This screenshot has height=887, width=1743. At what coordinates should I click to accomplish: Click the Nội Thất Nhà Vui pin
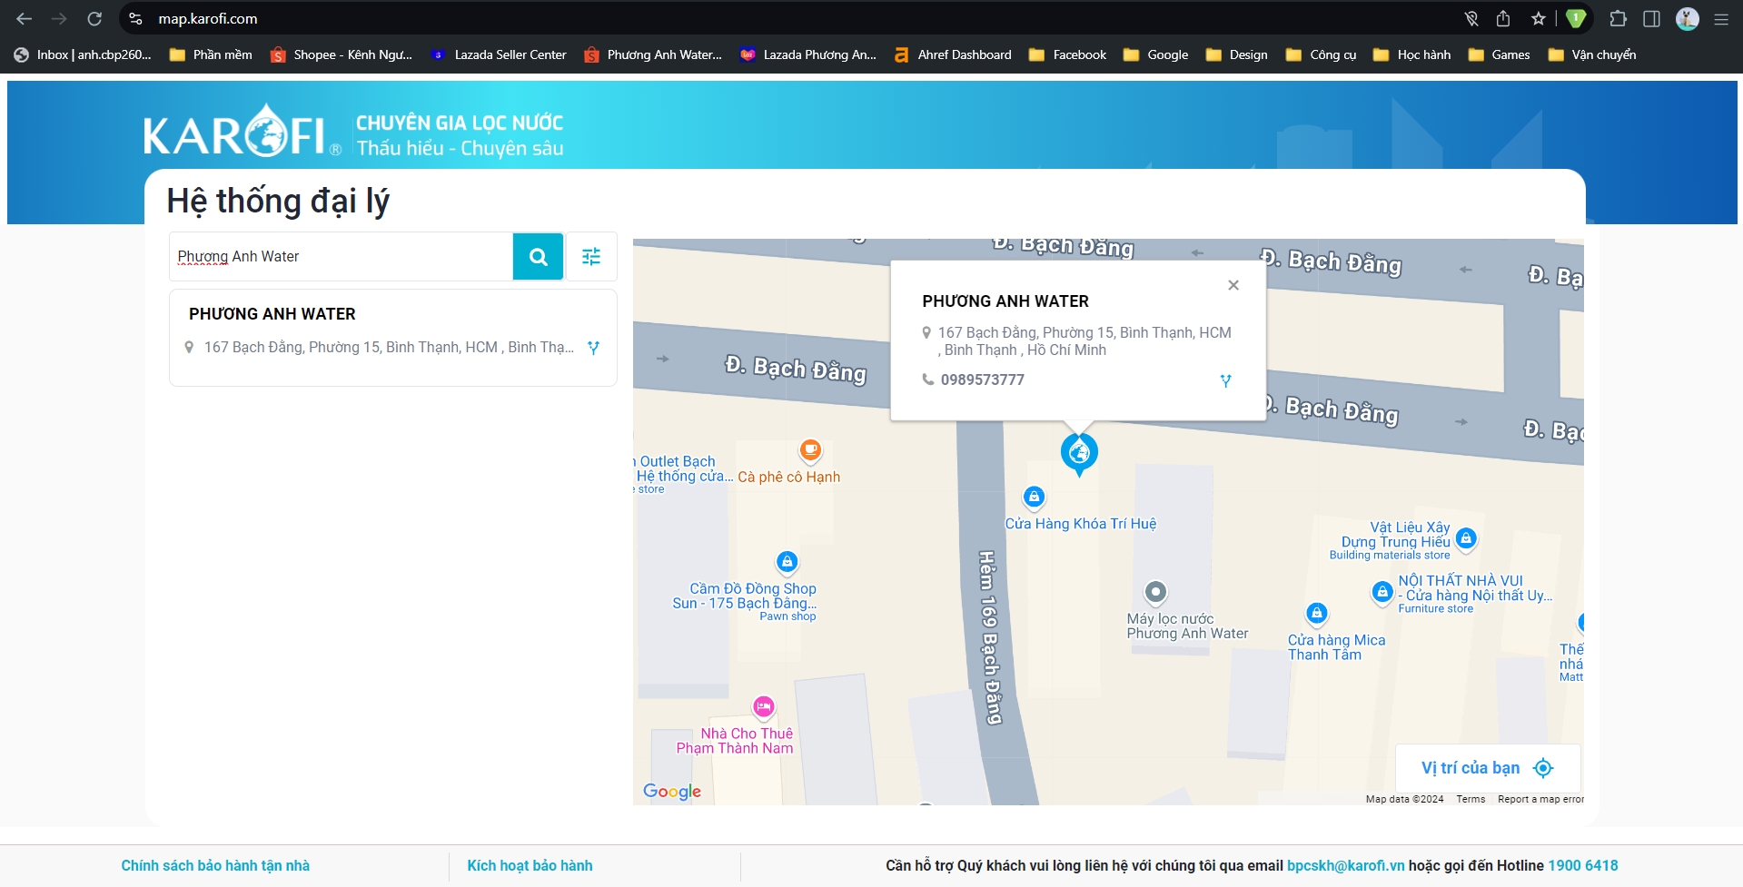point(1382,593)
